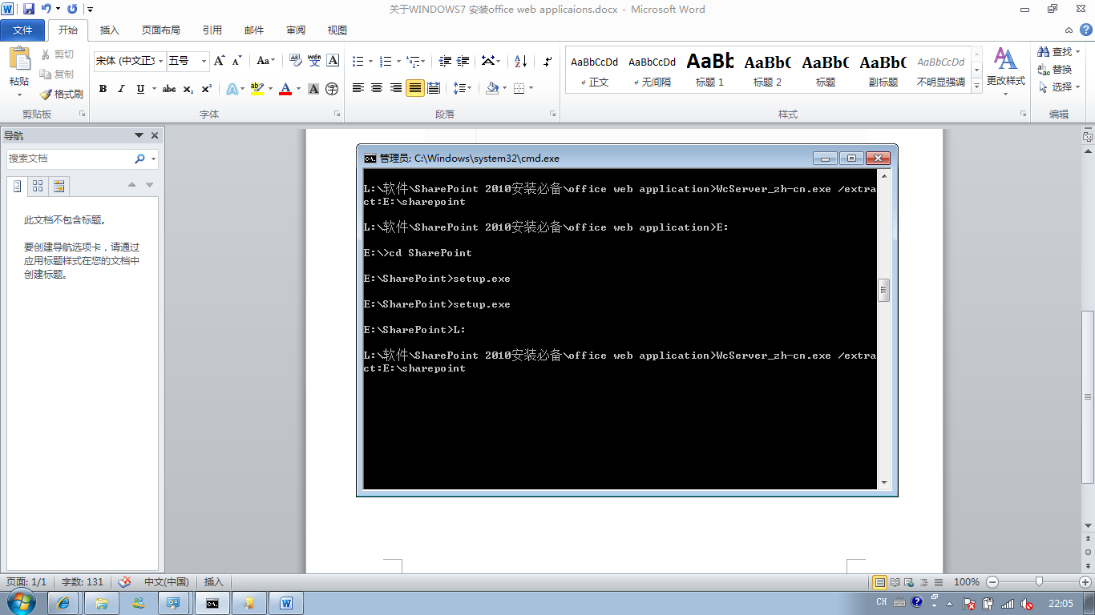Expand the Change Case (Aa) dropdown
The image size is (1095, 615).
pyautogui.click(x=273, y=61)
